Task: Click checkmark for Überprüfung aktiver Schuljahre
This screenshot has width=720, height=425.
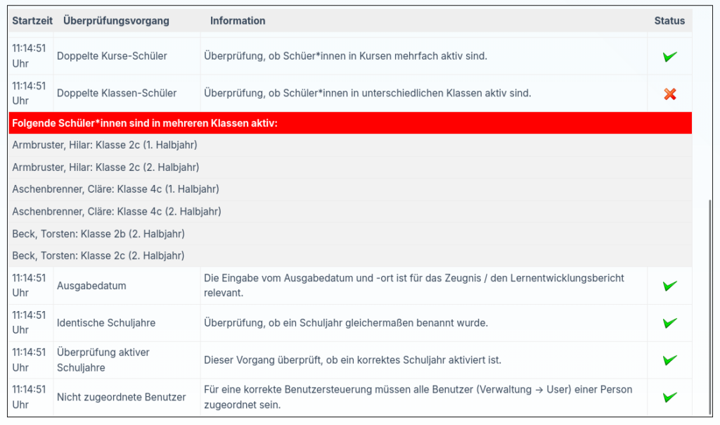Action: [x=669, y=360]
